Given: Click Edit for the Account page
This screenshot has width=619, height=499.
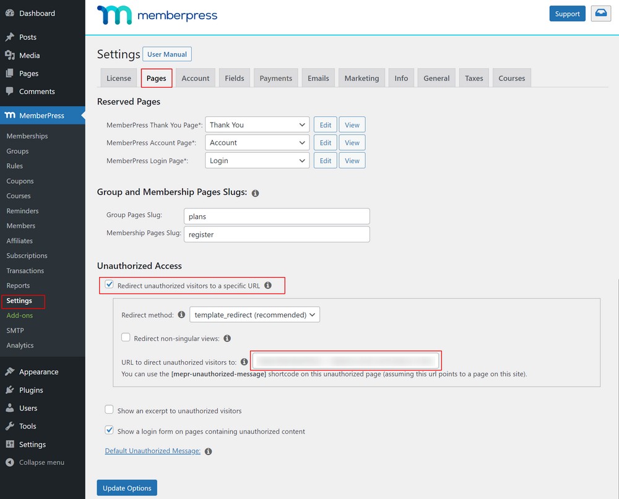Looking at the screenshot, I should tap(326, 142).
